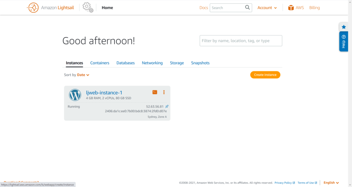This screenshot has width=352, height=187.
Task: Open browser SSH terminal for ljweb-instance-1
Action: click(155, 92)
